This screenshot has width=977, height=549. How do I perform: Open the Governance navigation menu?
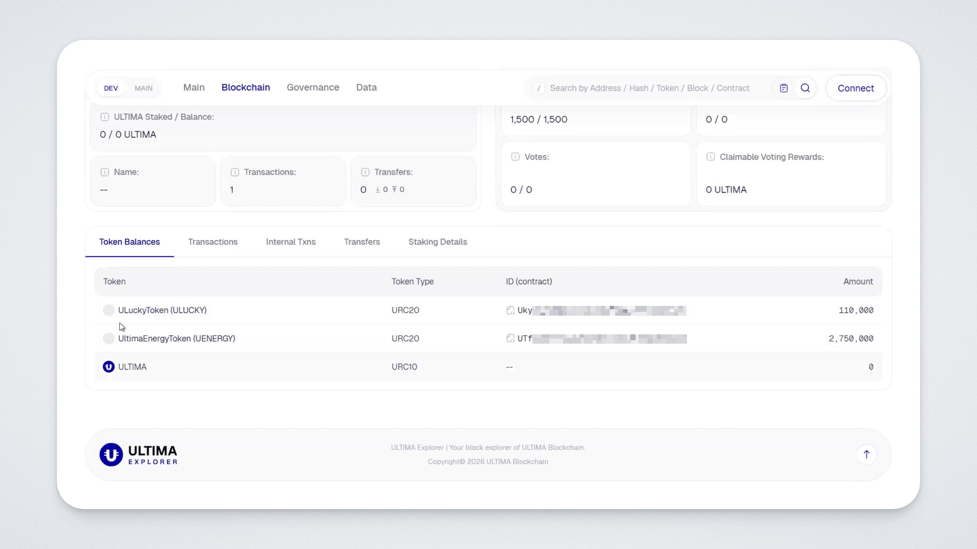click(313, 87)
